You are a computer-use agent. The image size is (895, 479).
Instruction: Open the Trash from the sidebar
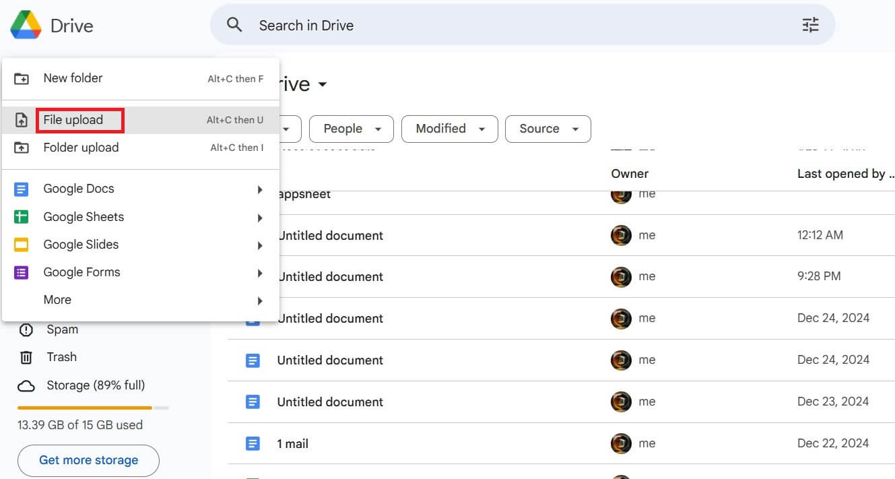click(61, 356)
